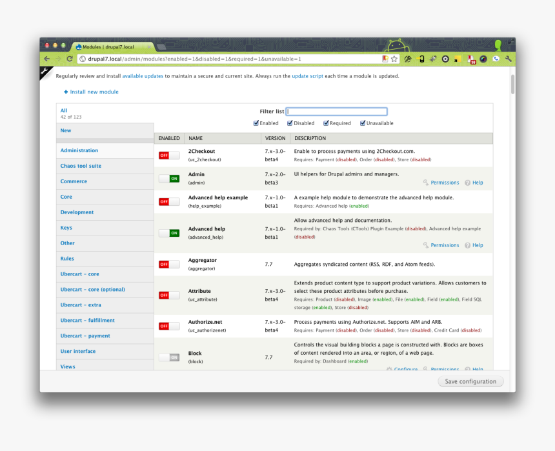This screenshot has height=451, width=555.
Task: Open a new browser tab
Action: click(x=161, y=46)
